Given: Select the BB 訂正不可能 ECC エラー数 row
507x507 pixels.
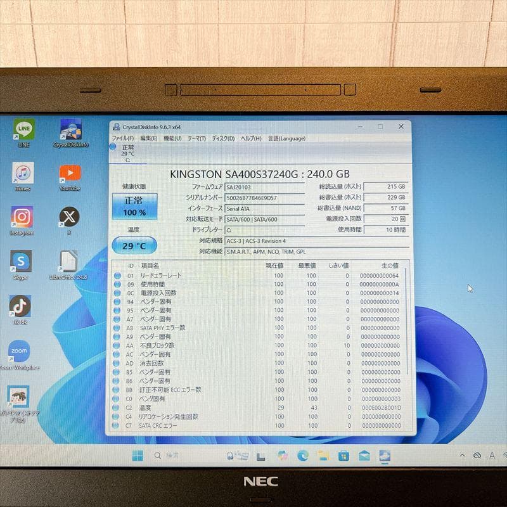Looking at the screenshot, I should [258, 390].
